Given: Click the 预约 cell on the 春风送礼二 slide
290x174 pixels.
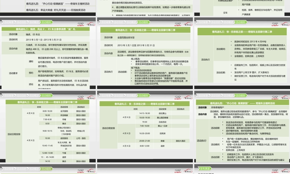Looking at the screenshot, I should tap(31, 73).
